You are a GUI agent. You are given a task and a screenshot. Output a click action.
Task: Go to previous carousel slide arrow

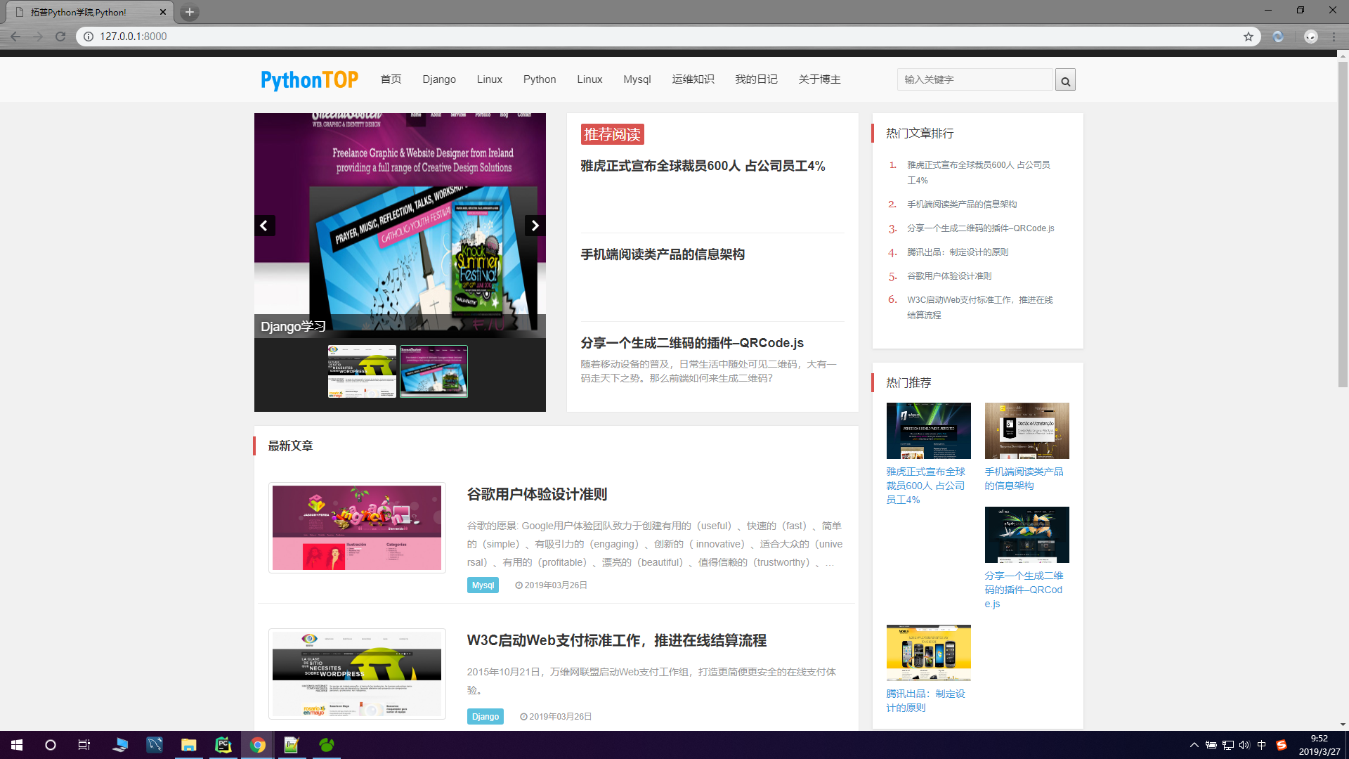coord(264,226)
